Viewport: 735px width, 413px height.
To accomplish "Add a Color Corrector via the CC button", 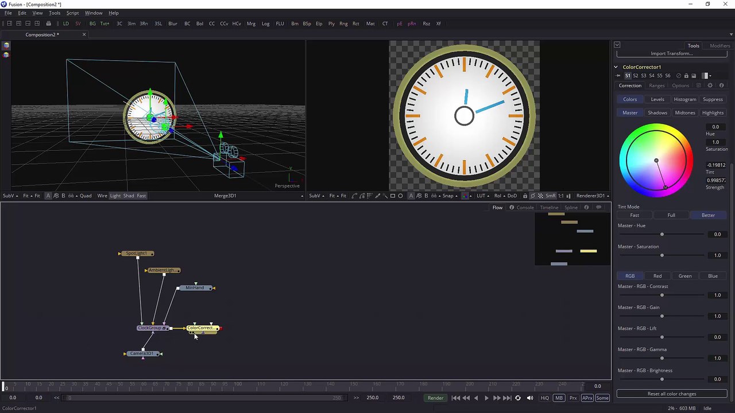I will [212, 24].
